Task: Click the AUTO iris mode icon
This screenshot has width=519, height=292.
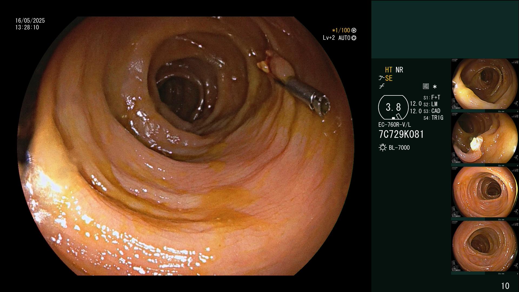Action: coord(354,38)
